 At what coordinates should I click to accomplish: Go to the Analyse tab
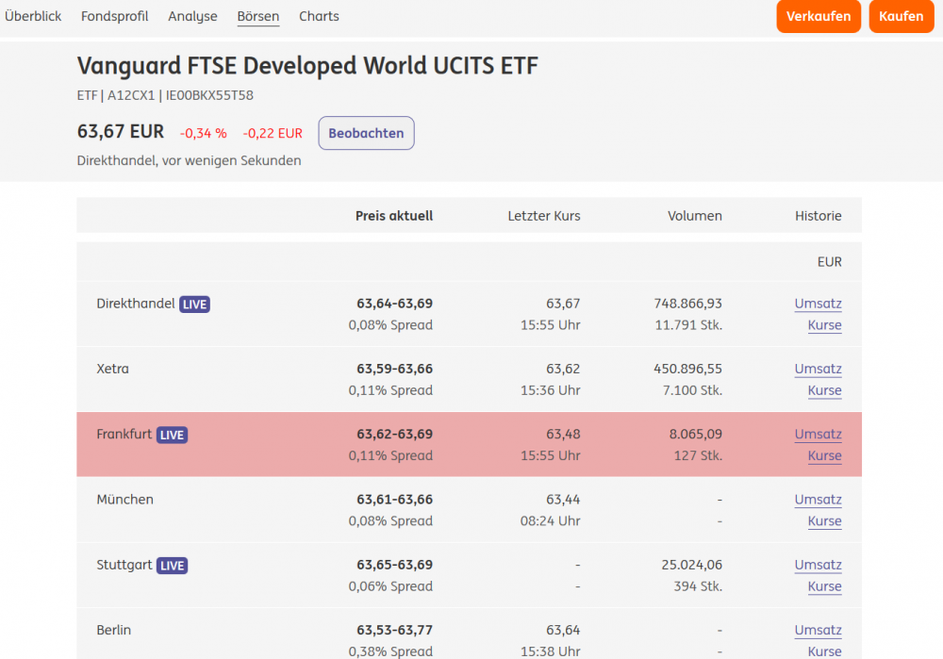pyautogui.click(x=192, y=16)
